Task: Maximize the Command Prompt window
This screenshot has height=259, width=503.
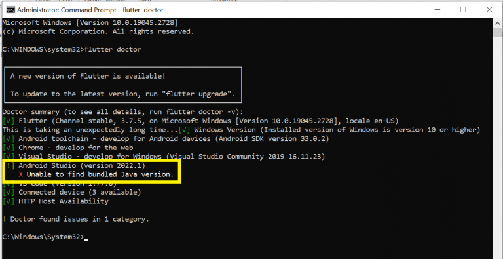Action: tap(463, 10)
